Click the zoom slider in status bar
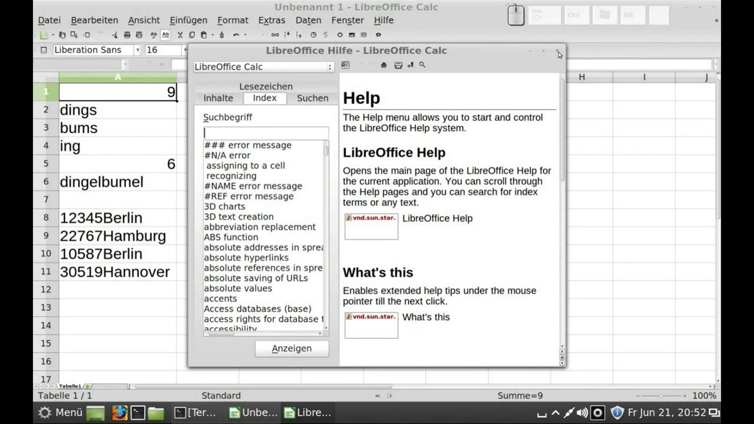Viewport: 754px width, 424px height. click(x=661, y=396)
